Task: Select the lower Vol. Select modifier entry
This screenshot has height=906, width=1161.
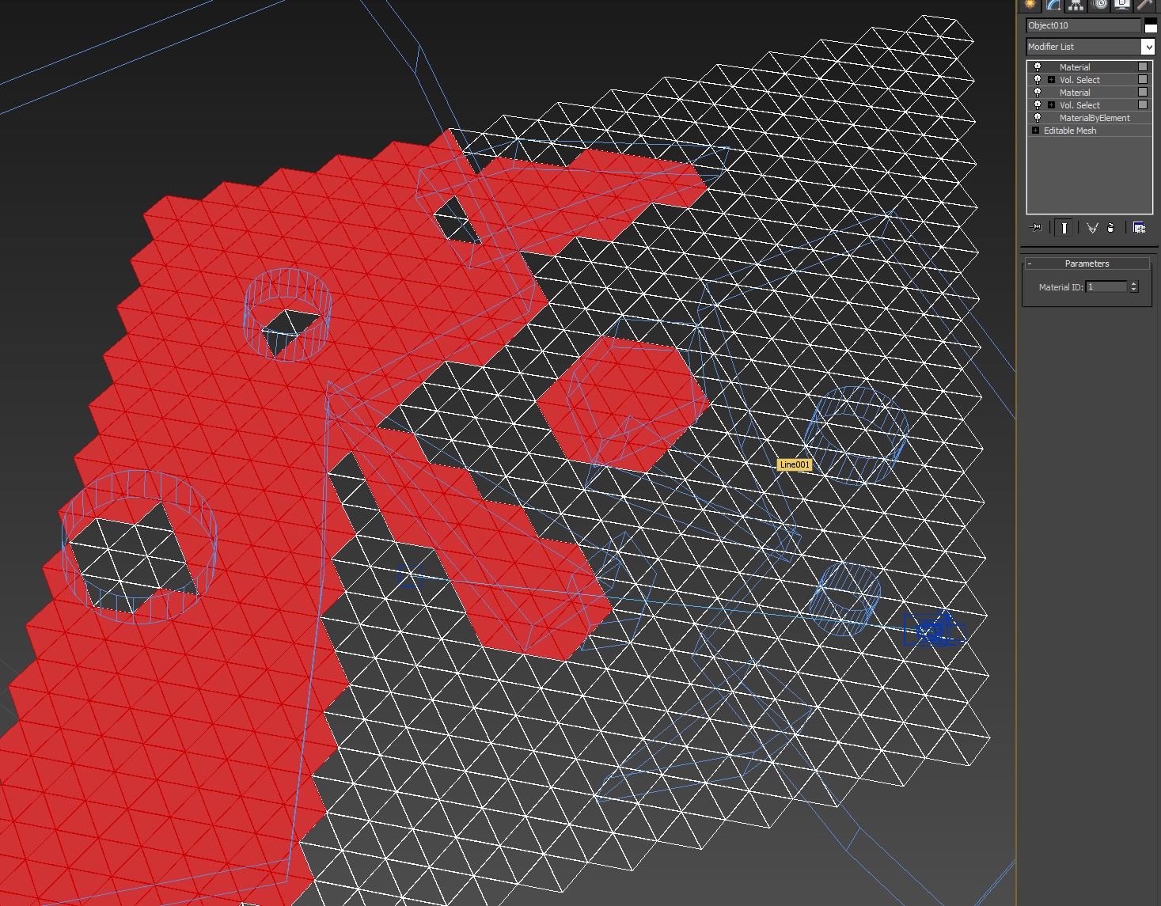Action: 1079,105
